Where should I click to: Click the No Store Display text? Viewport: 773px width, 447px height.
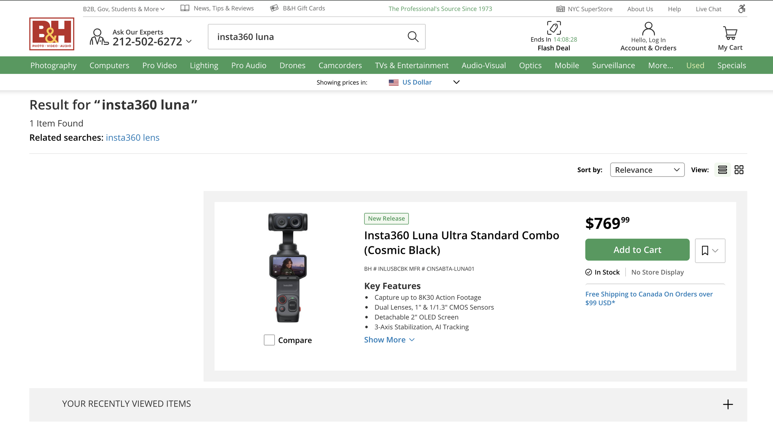[x=657, y=272]
